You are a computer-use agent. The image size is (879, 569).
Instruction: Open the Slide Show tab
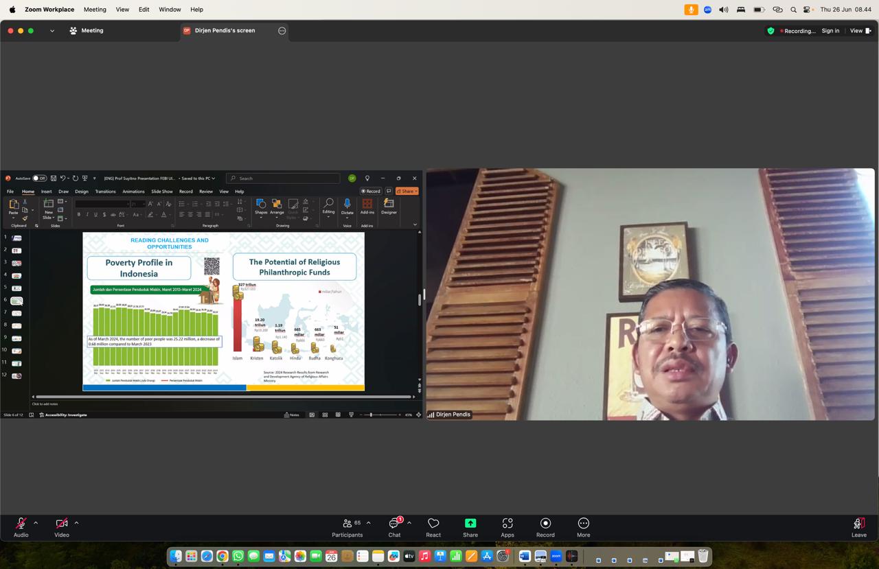(162, 191)
